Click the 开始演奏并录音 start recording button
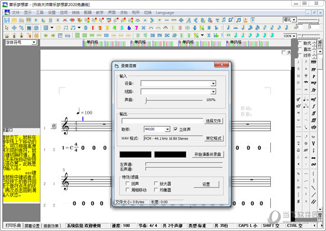 [207, 155]
